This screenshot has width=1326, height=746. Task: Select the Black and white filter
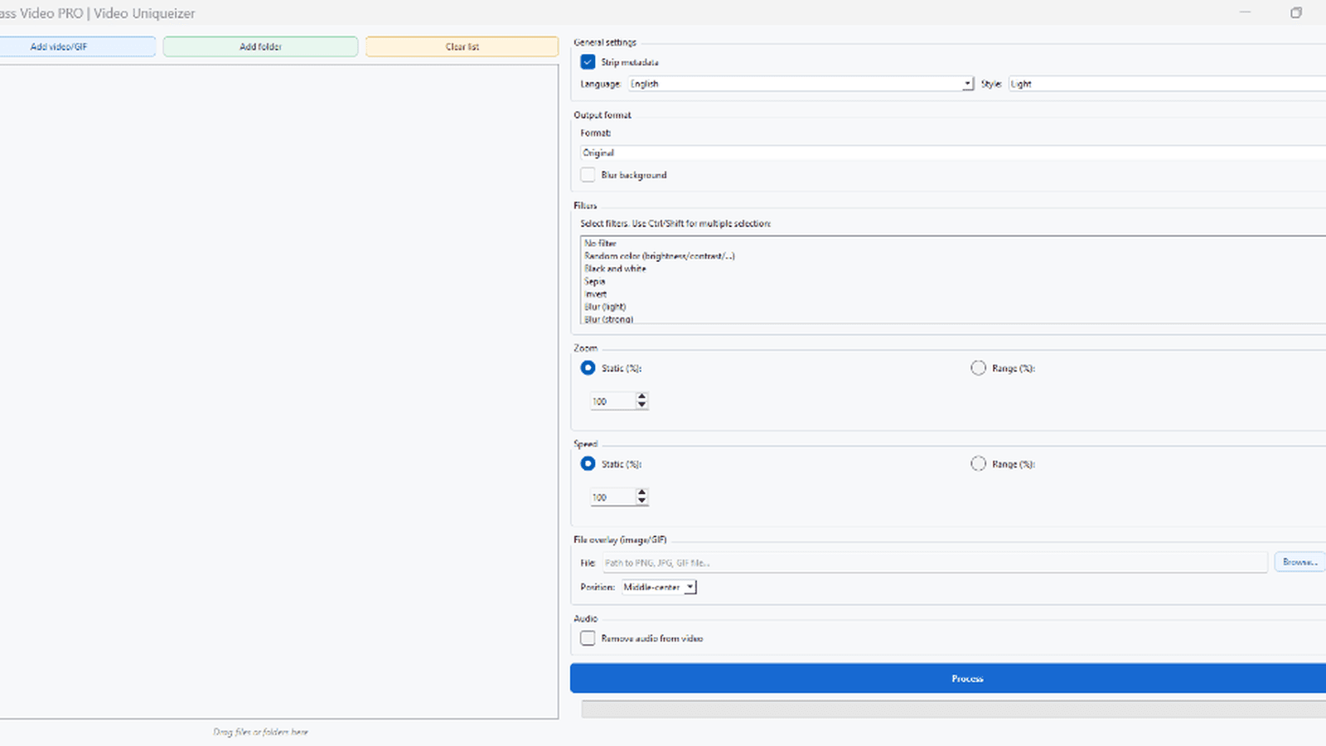(953, 269)
